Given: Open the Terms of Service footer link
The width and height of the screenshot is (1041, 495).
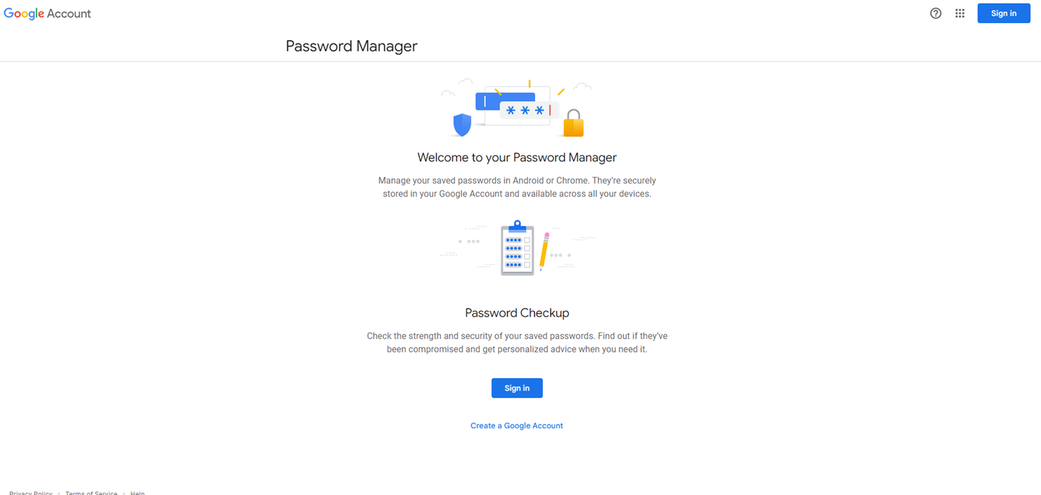Looking at the screenshot, I should click(91, 493).
